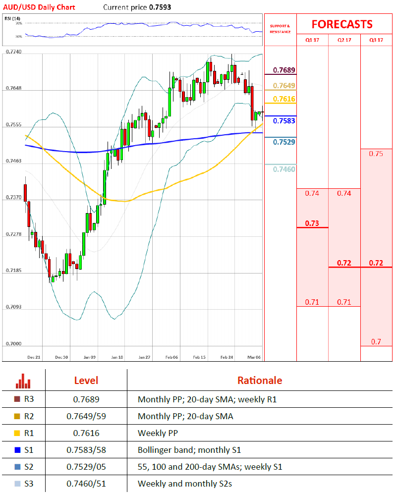Click 'Monthly PP; 20-day SMA; weekly R1' rationale

point(207,399)
